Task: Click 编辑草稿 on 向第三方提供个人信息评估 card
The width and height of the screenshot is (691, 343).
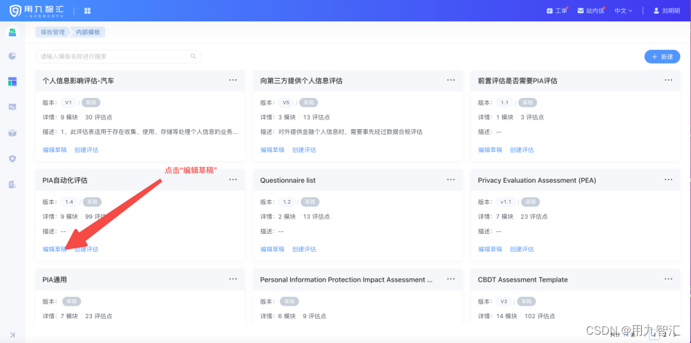Action: click(x=272, y=150)
